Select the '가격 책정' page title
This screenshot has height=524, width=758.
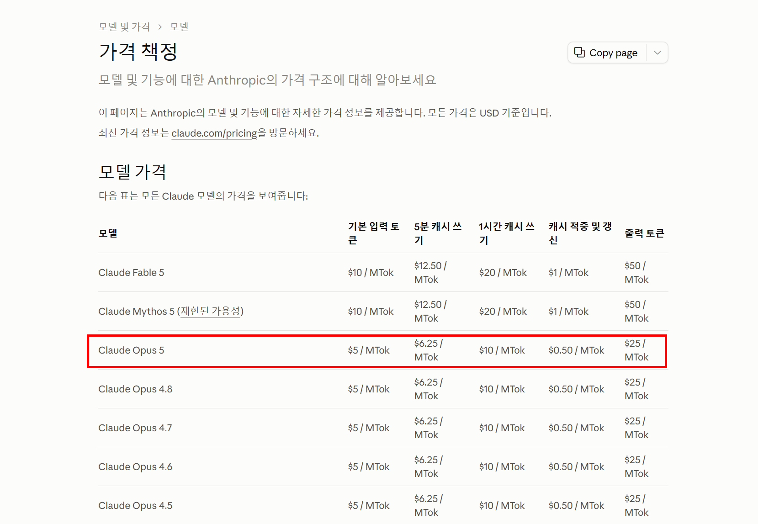pos(138,52)
